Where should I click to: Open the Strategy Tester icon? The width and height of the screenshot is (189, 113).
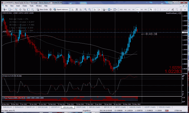coord(33,9)
